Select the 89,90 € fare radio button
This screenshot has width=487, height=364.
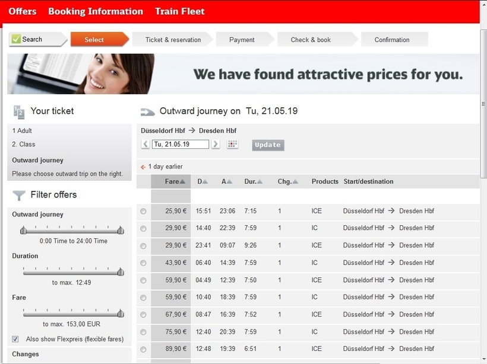tap(143, 349)
